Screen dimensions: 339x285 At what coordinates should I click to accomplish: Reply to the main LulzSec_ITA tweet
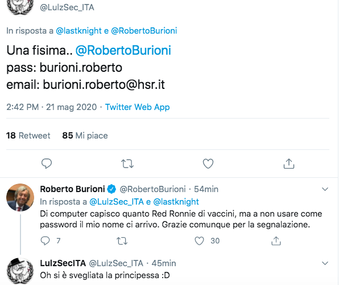47,164
